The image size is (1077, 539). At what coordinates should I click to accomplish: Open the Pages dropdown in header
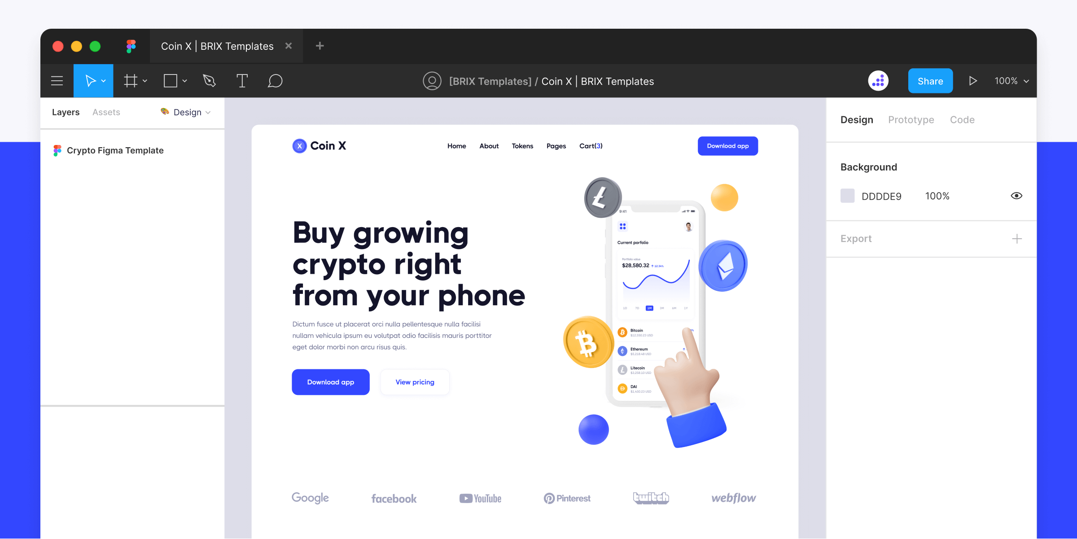tap(556, 145)
